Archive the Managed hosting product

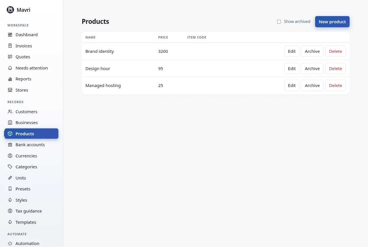click(312, 86)
